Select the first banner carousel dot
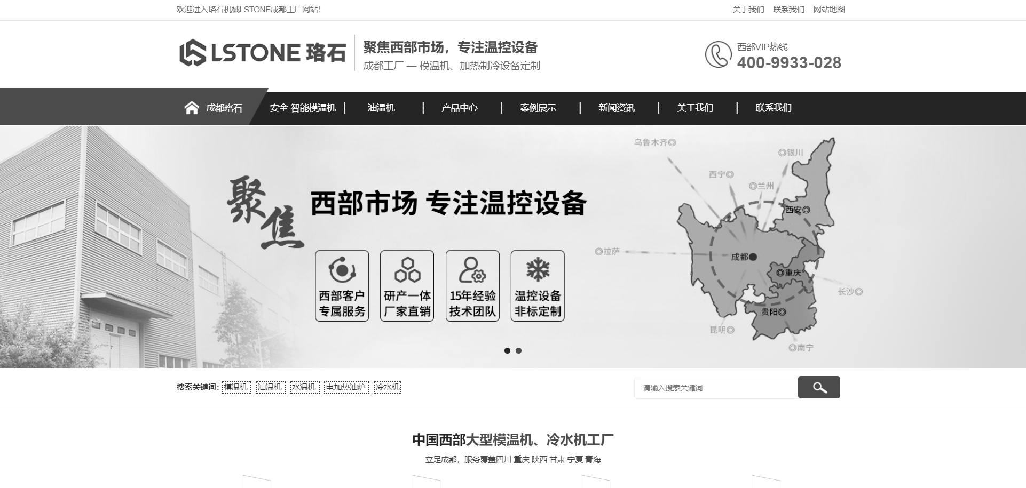The image size is (1026, 488). [x=507, y=350]
